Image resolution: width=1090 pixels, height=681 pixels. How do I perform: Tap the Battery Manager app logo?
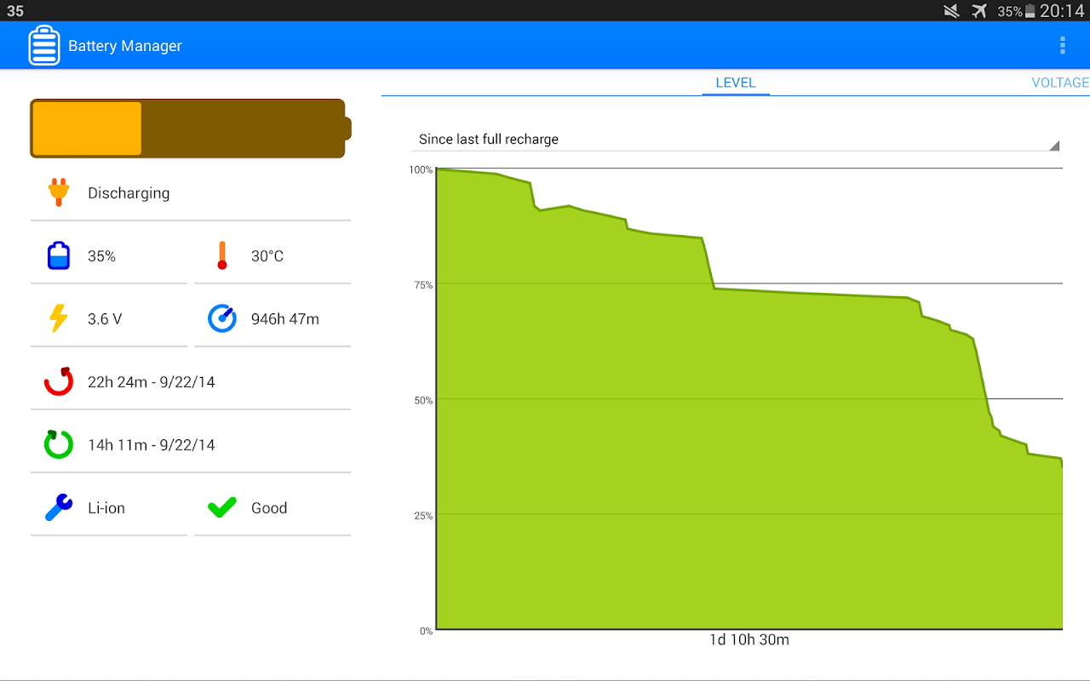pyautogui.click(x=44, y=46)
